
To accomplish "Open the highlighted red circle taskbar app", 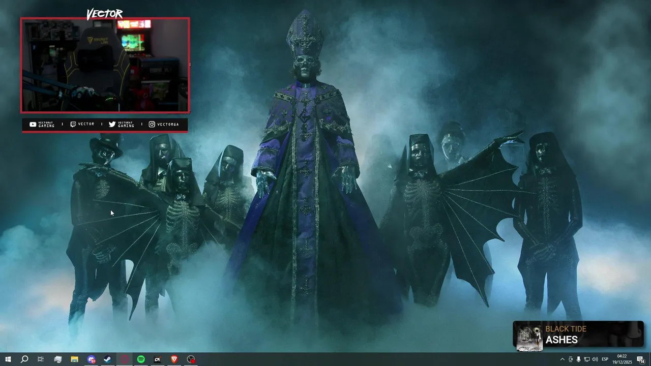I will (125, 359).
